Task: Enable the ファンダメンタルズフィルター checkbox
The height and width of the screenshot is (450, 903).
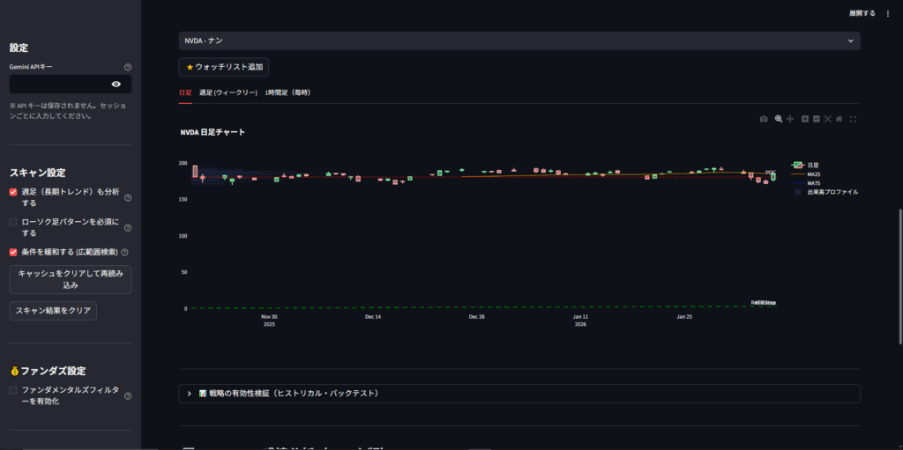Action: click(13, 390)
